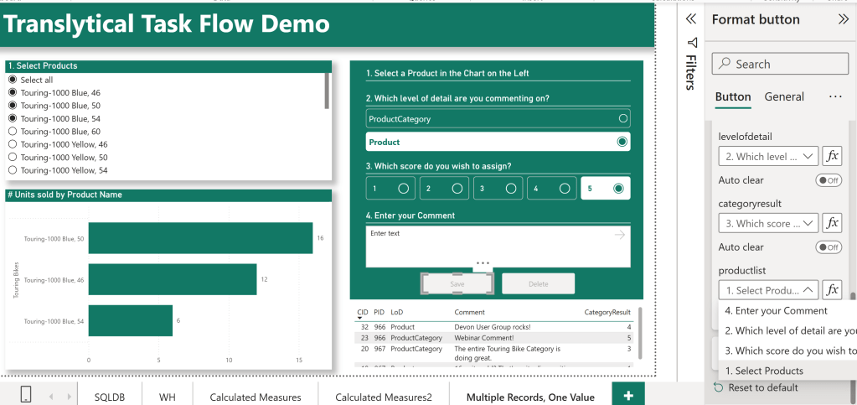
Task: Collapse the Filters pane with double chevron
Action: pos(690,19)
